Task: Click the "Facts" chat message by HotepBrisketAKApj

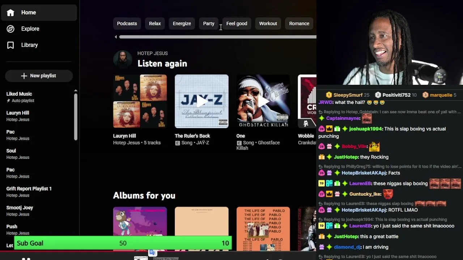Action: click(394, 173)
